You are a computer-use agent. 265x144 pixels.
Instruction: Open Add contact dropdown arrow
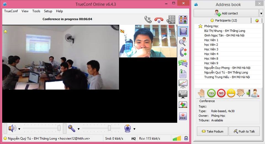point(261,13)
